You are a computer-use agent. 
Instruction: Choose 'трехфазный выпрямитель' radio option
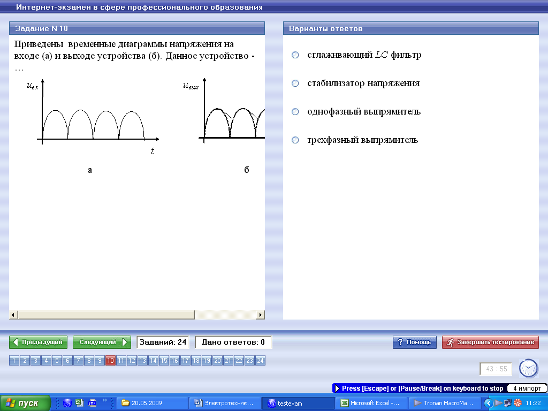click(x=295, y=140)
